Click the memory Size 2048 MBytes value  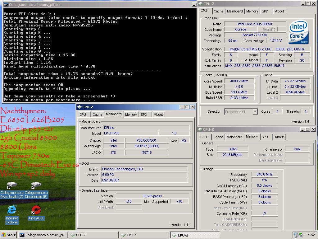click(232, 155)
